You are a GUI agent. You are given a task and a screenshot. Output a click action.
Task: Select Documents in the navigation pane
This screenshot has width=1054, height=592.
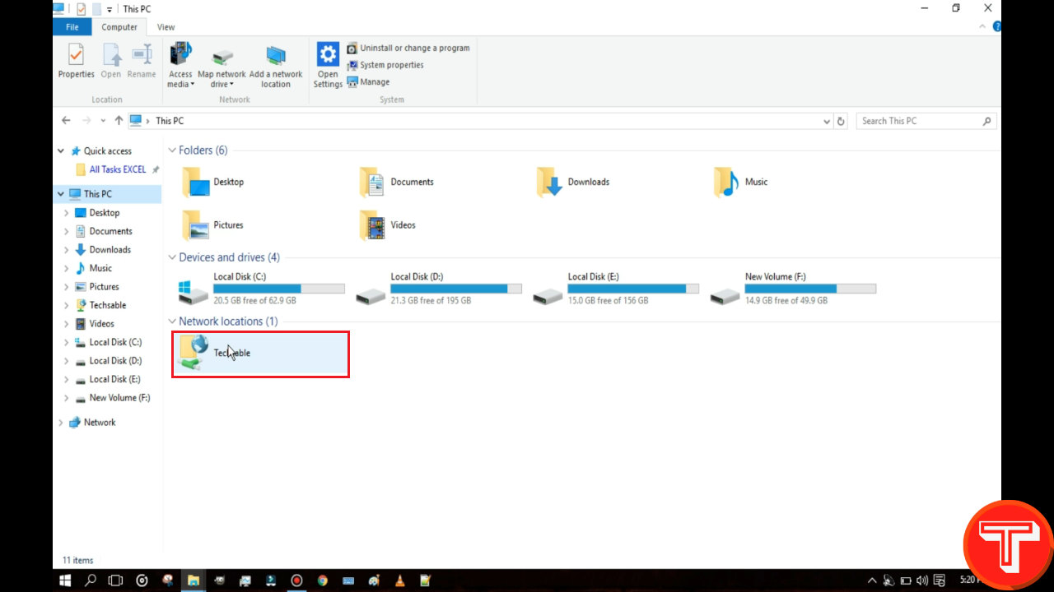pos(110,231)
